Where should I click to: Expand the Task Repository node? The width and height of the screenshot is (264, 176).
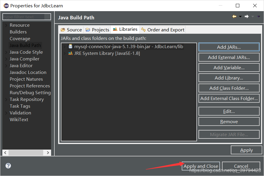[6, 99]
